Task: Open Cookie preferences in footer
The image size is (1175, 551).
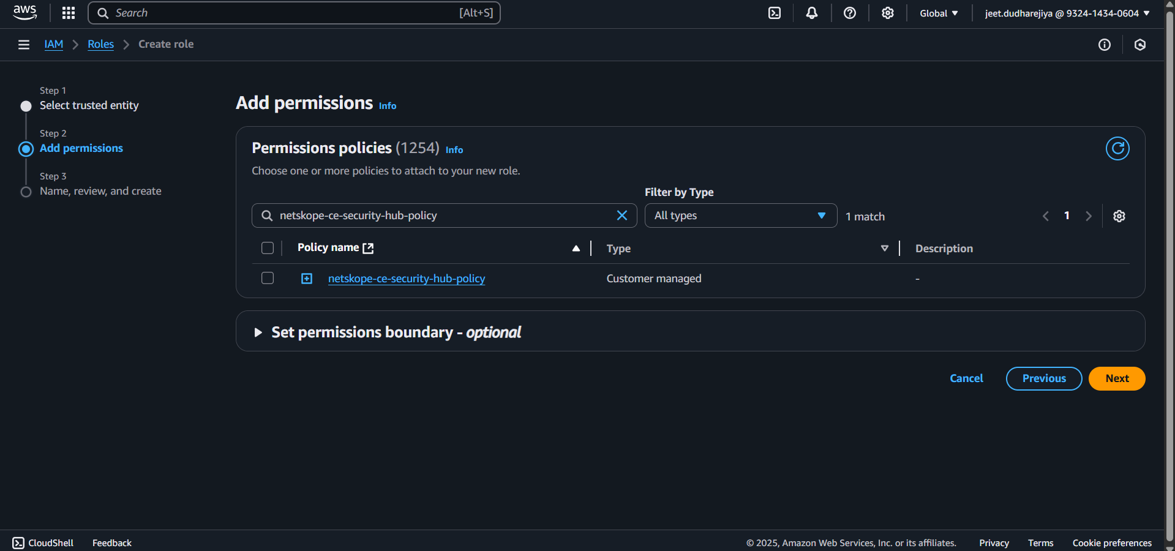Action: pos(1112,543)
